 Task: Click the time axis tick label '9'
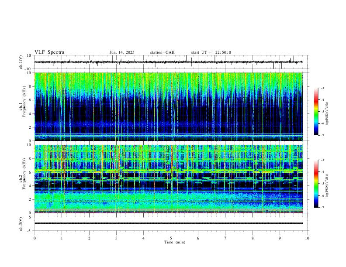280,238
